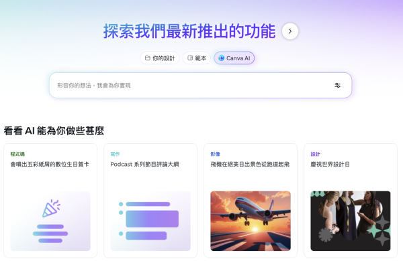Open the Podcast 系列節目評論大綱 card
Viewport: 403px width, 261px height.
coord(150,201)
